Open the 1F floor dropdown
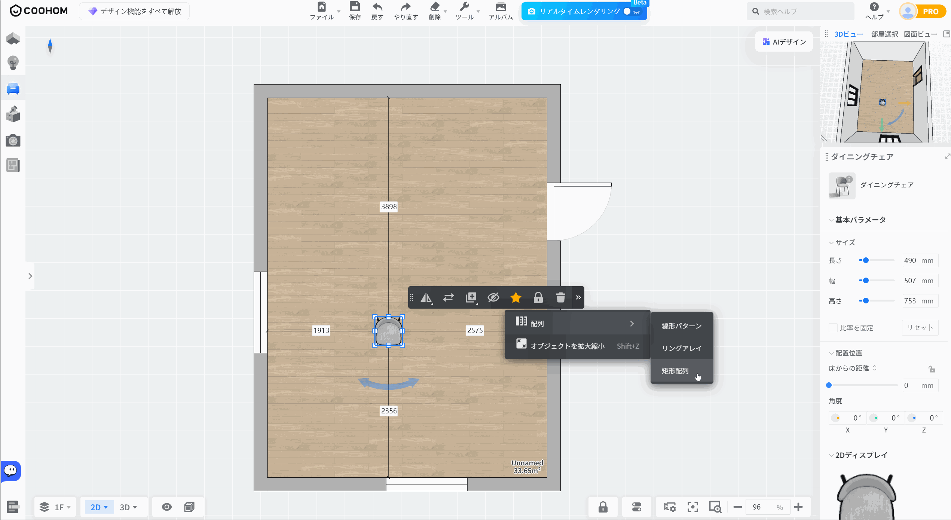Image resolution: width=951 pixels, height=520 pixels. (x=55, y=507)
